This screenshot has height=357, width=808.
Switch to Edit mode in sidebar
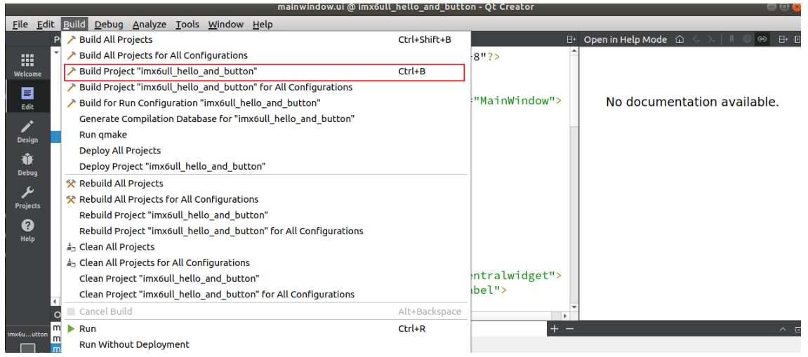pyautogui.click(x=27, y=98)
